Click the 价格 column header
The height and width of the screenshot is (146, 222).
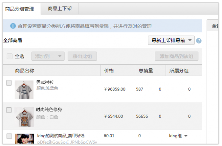(109, 71)
